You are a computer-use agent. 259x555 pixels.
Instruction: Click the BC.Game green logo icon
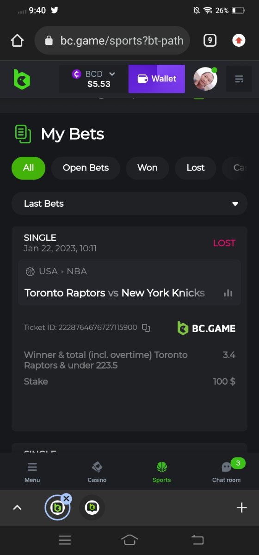click(22, 79)
